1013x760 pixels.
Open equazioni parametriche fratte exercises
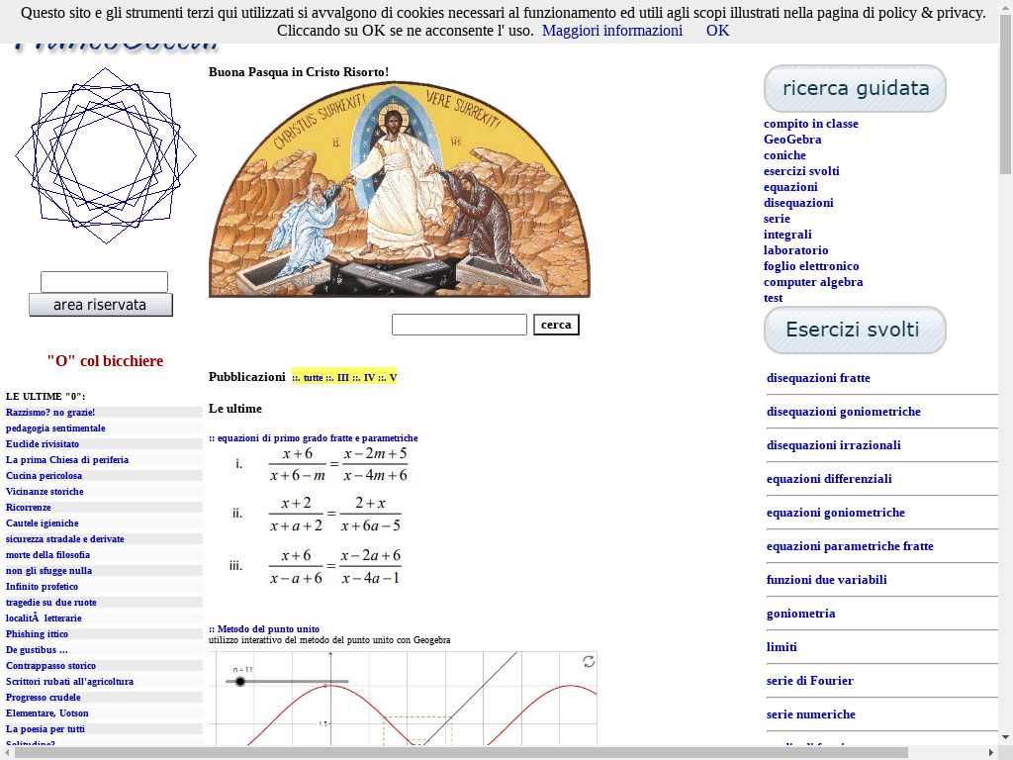tap(850, 546)
